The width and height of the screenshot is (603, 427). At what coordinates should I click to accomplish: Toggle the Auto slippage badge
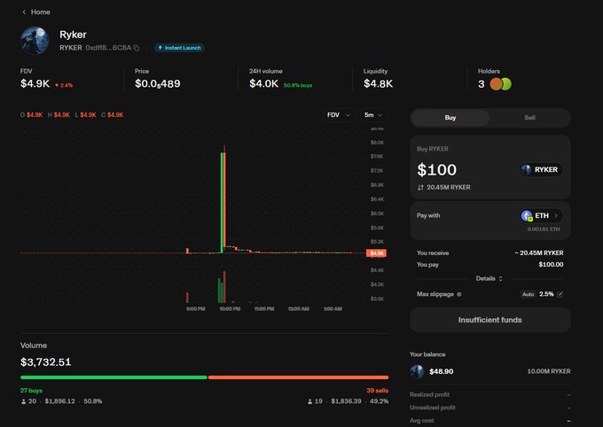(528, 294)
